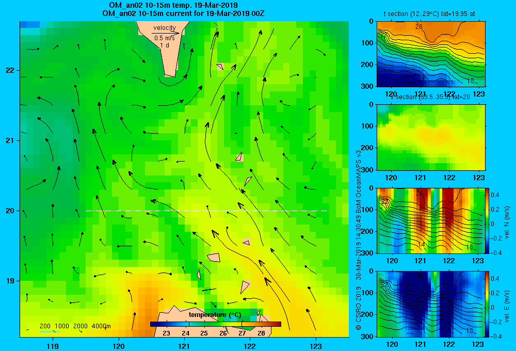Screen dimensions: 516x351
Task: Click latitude label 22 on main map axis
Action: (10, 71)
